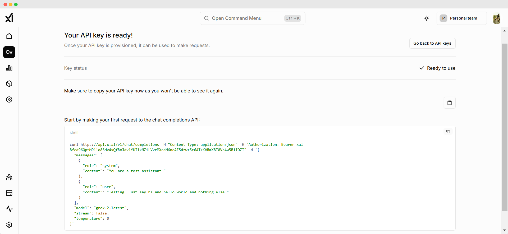Viewport: 508px width, 234px height.
Task: Minimize the window with yellow button
Action: pos(11,4)
